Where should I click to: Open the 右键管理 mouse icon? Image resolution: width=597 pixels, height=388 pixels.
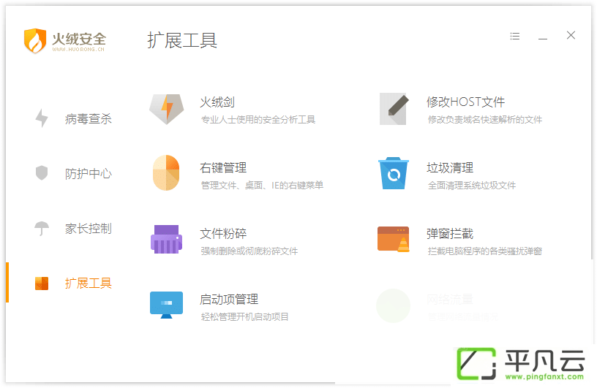[166, 172]
